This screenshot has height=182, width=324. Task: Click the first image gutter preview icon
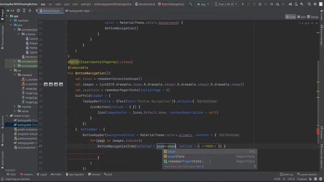[46, 84]
